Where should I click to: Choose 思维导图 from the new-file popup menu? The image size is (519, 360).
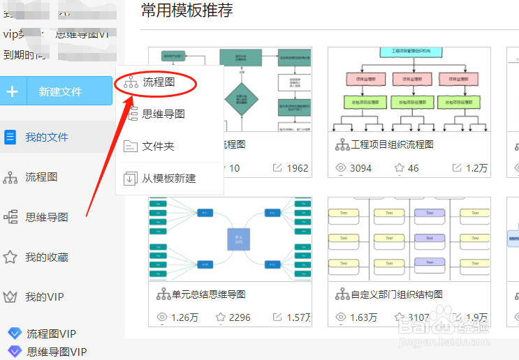[163, 114]
